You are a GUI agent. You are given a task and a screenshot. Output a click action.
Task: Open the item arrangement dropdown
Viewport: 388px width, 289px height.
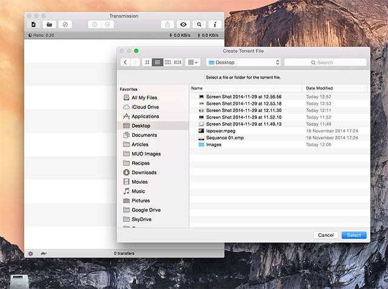coord(193,62)
